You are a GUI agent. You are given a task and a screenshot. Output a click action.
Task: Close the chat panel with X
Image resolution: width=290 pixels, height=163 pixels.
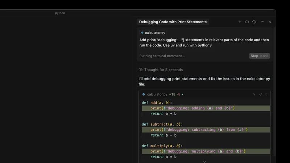[x=270, y=22]
